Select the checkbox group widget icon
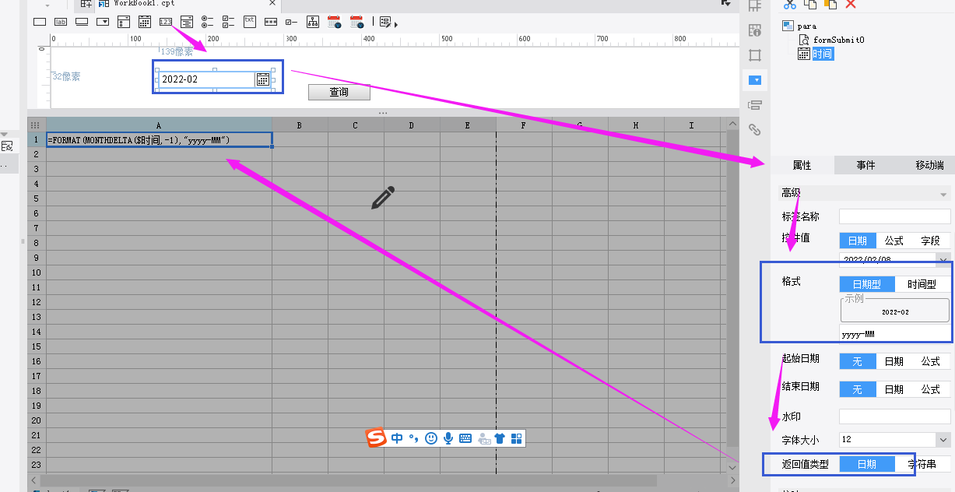 [229, 22]
